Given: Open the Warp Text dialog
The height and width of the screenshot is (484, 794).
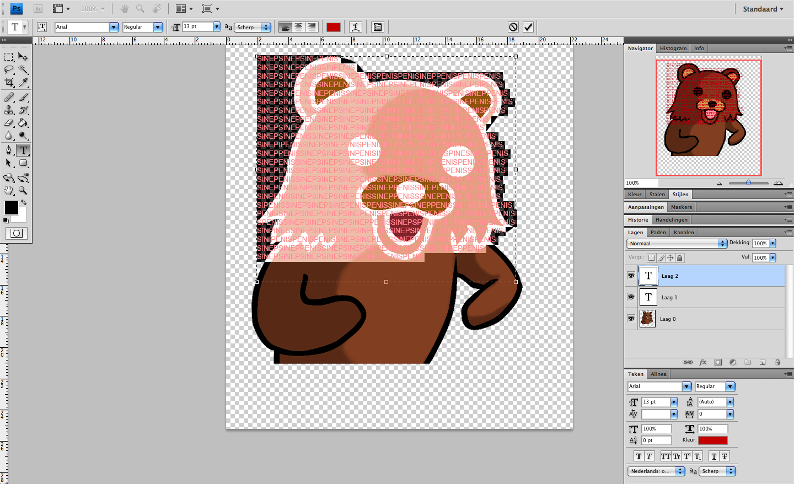Looking at the screenshot, I should pyautogui.click(x=356, y=27).
